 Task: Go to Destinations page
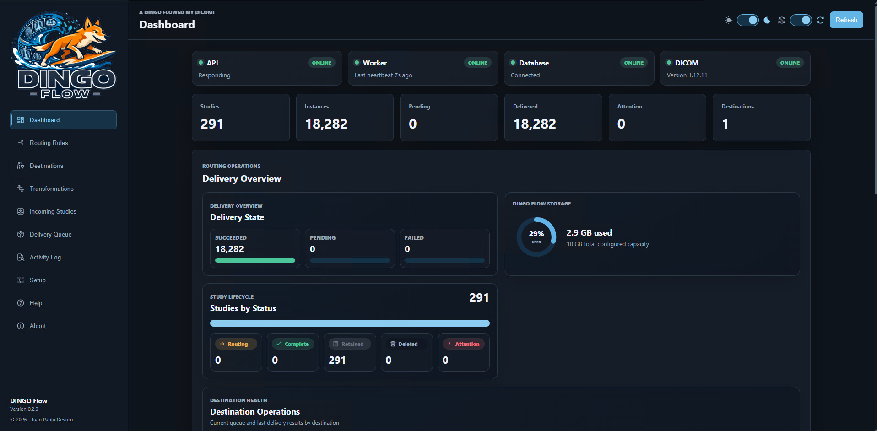coord(64,166)
